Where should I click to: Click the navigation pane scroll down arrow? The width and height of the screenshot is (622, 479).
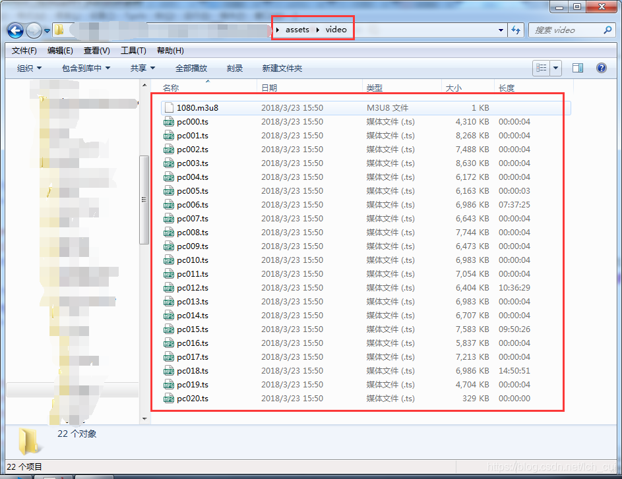coord(144,419)
